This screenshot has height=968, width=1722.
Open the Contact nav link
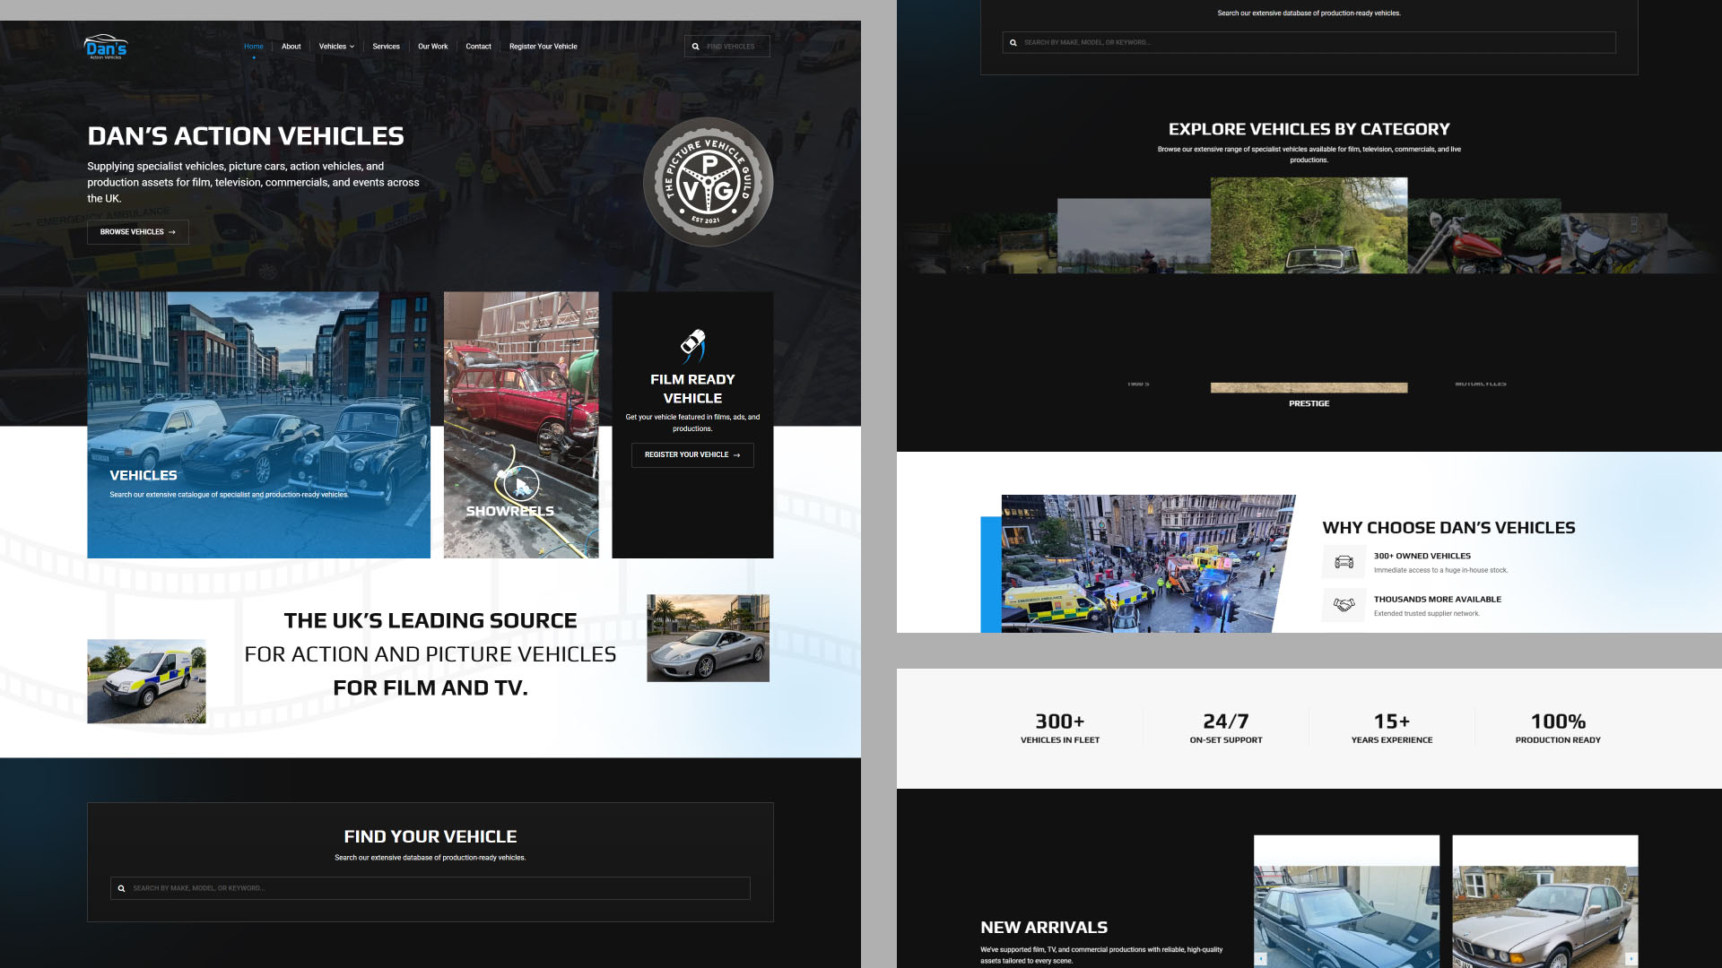(478, 47)
